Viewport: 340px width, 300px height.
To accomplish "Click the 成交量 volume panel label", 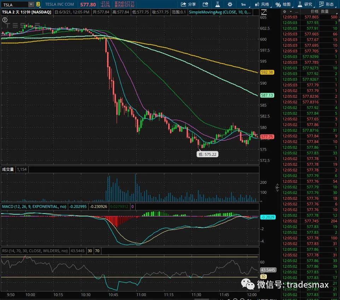I will tap(8, 170).
